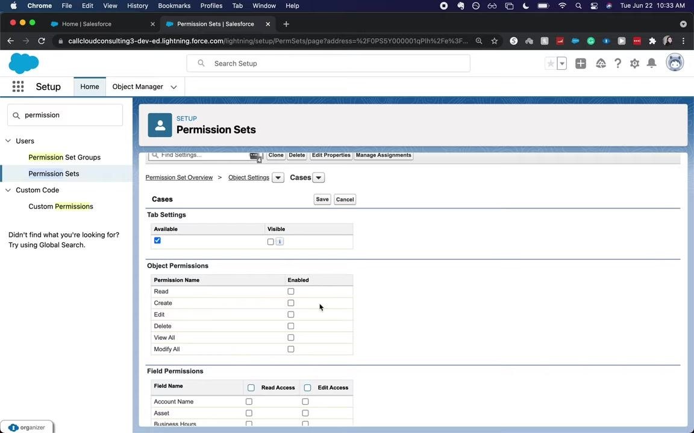Image resolution: width=694 pixels, height=433 pixels.
Task: Open the user avatar profile menu
Action: [x=675, y=63]
